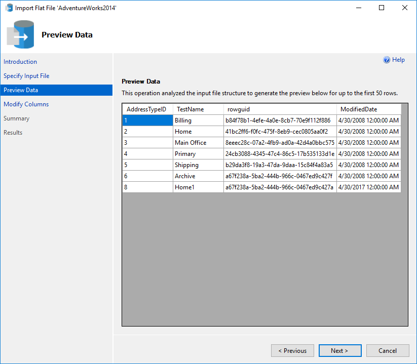Click the Next button
Image resolution: width=417 pixels, height=364 pixels.
[340, 350]
